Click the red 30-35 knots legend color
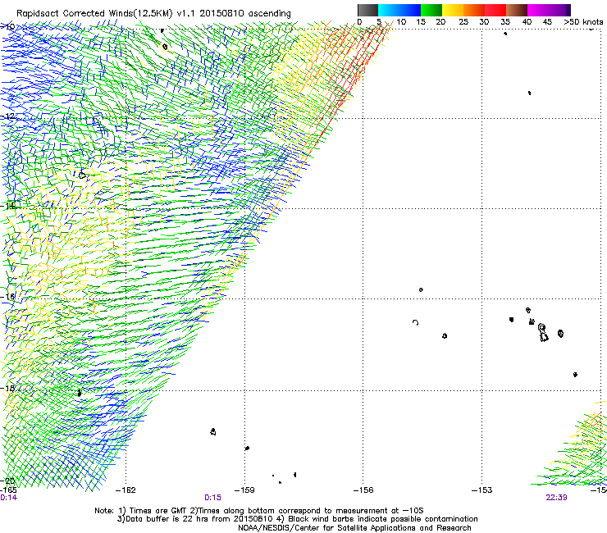The height and width of the screenshot is (533, 607). tap(495, 10)
